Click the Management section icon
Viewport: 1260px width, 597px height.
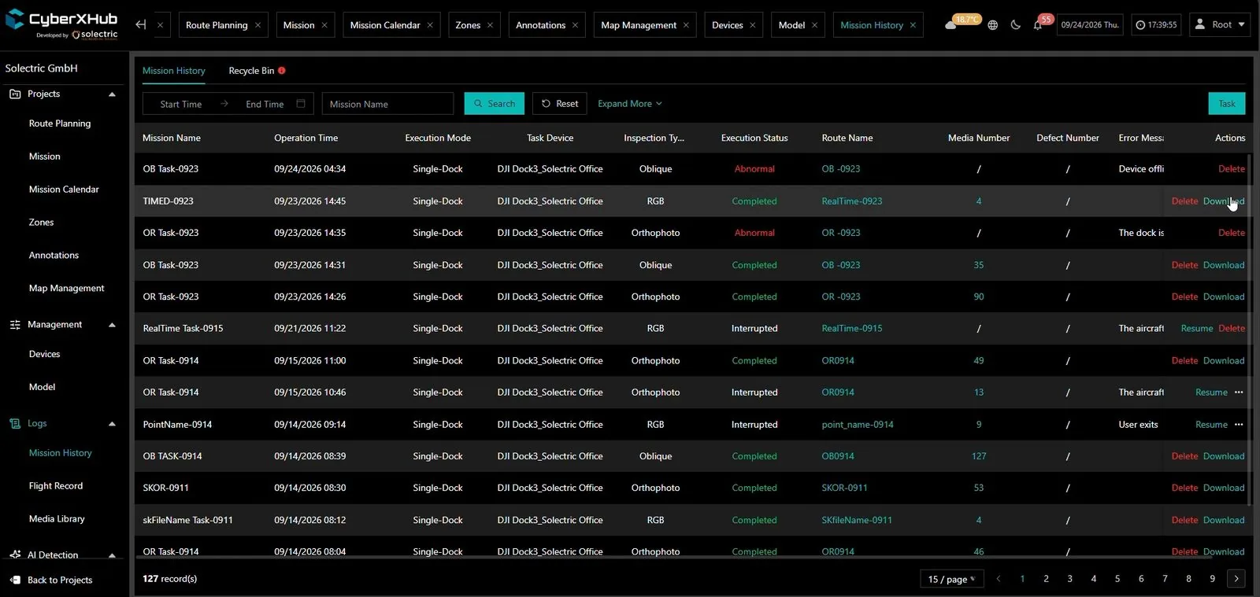pyautogui.click(x=15, y=324)
